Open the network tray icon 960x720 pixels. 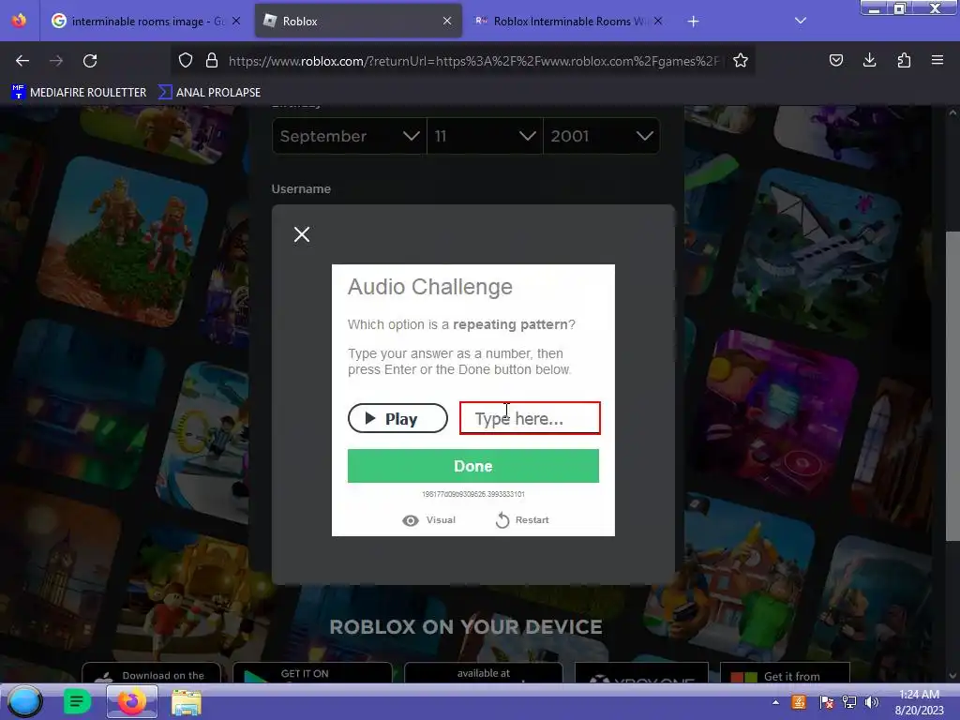coord(849,702)
